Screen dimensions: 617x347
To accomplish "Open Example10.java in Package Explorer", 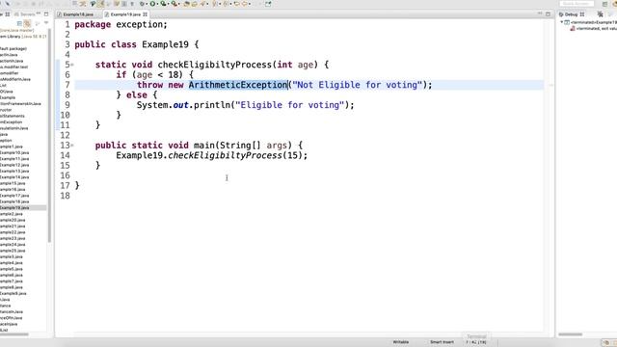I will tap(14, 152).
